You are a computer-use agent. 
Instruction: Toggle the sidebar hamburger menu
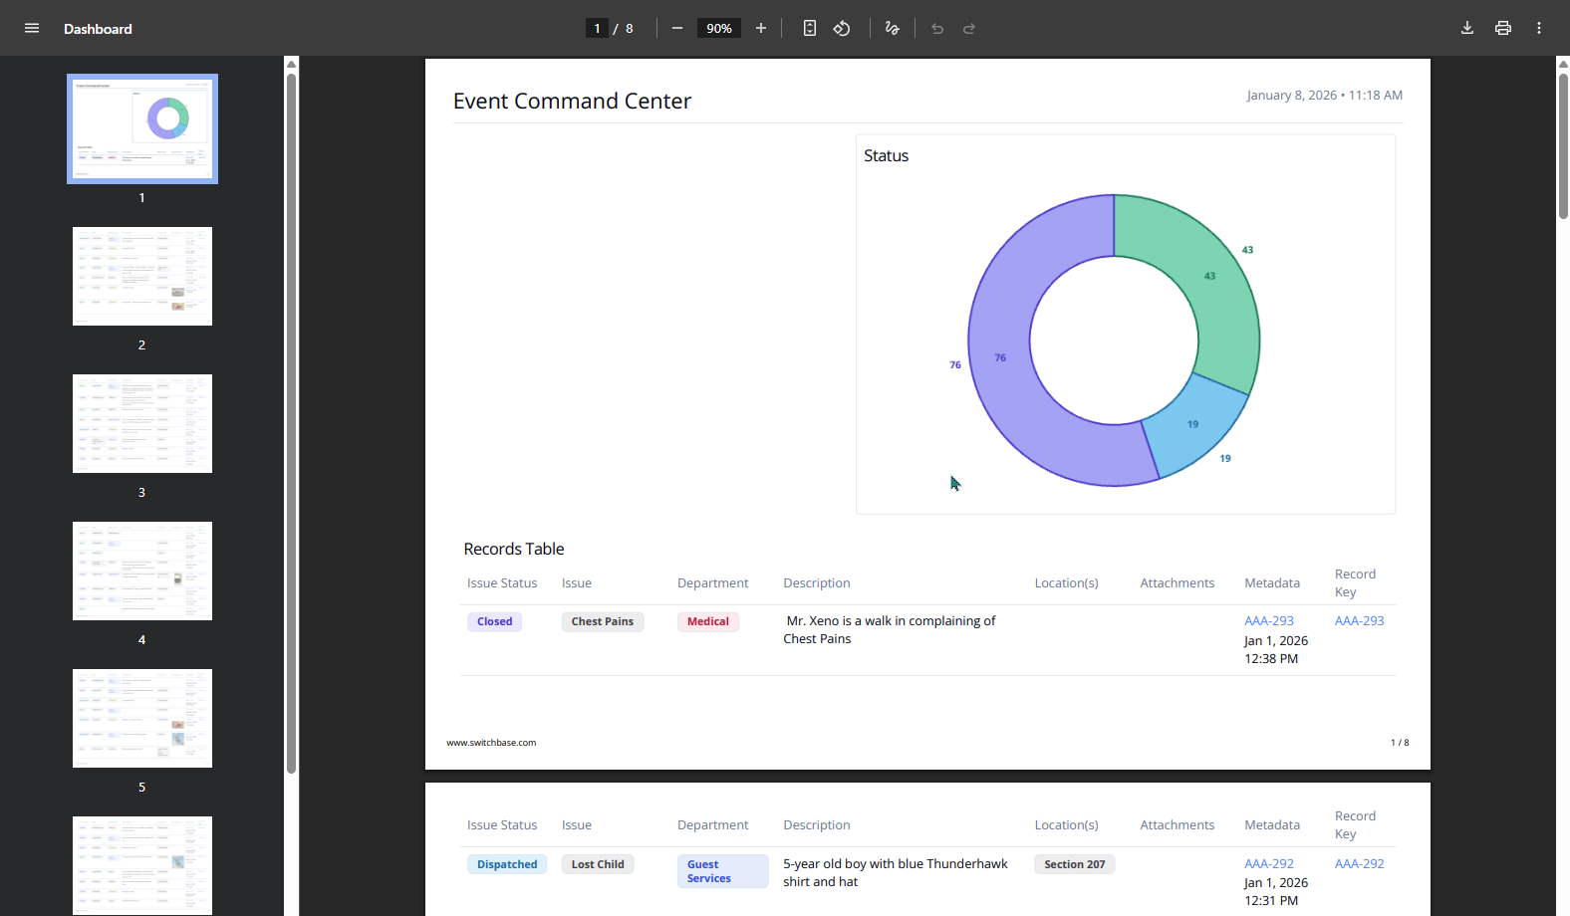click(32, 28)
